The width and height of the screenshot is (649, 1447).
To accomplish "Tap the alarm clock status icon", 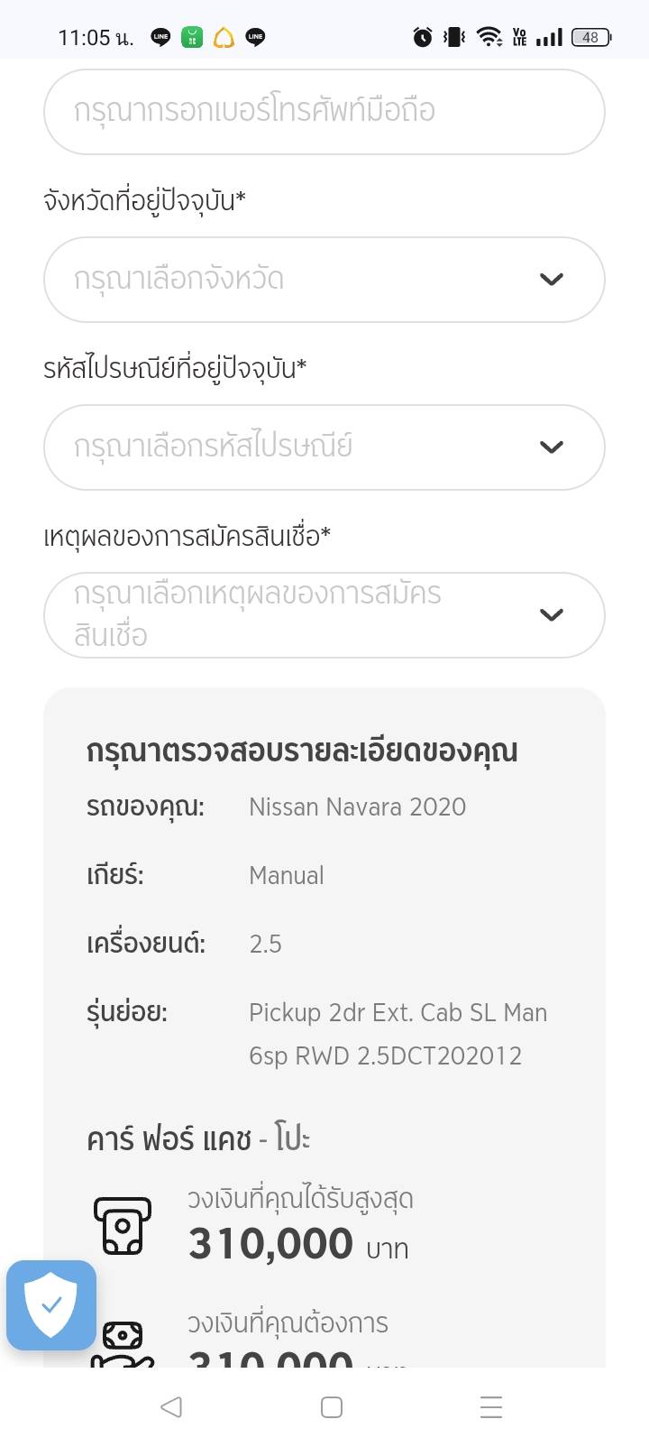I will click(x=423, y=37).
